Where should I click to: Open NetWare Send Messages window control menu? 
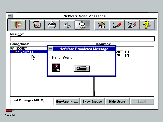(10, 16)
